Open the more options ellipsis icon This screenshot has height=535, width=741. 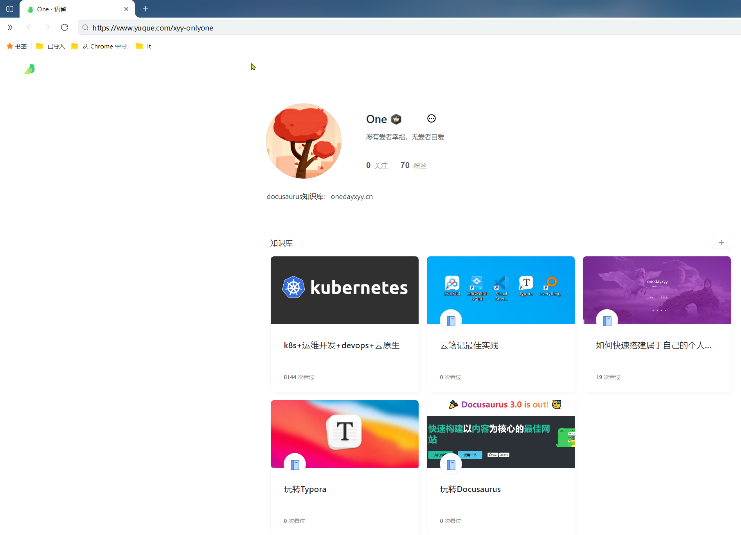(x=431, y=118)
